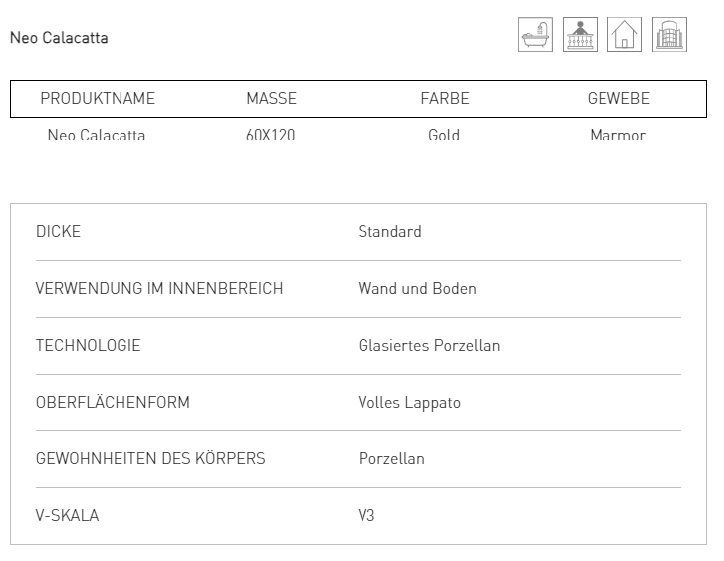The height and width of the screenshot is (561, 724).
Task: Click the Volles Lappato surface value
Action: tap(409, 402)
